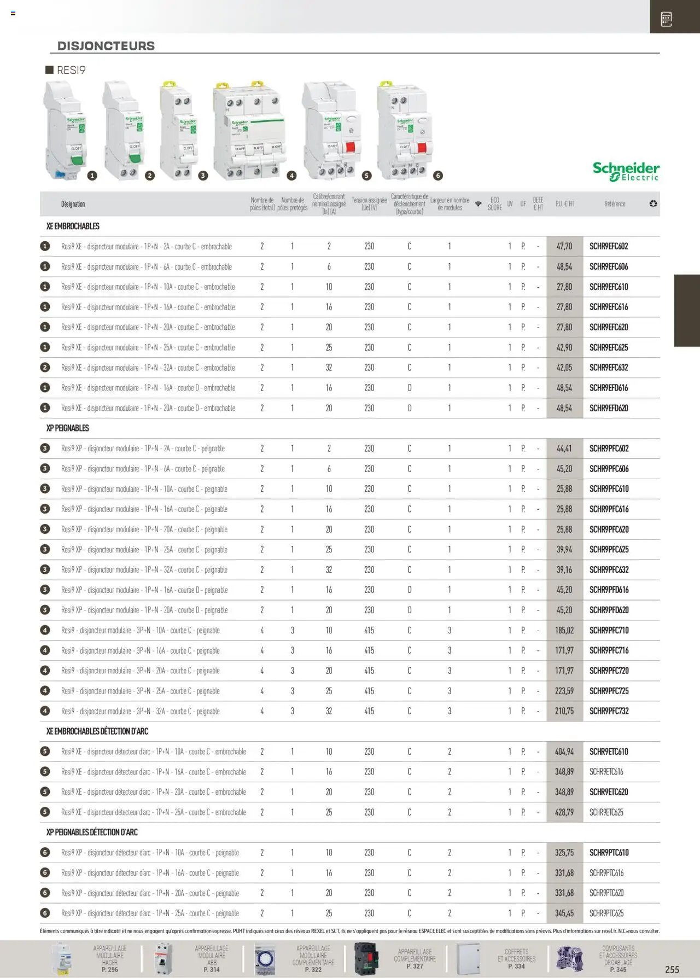Click price 404,94 for arc detector 10A
Image resolution: width=700 pixels, height=978 pixels.
tap(564, 752)
